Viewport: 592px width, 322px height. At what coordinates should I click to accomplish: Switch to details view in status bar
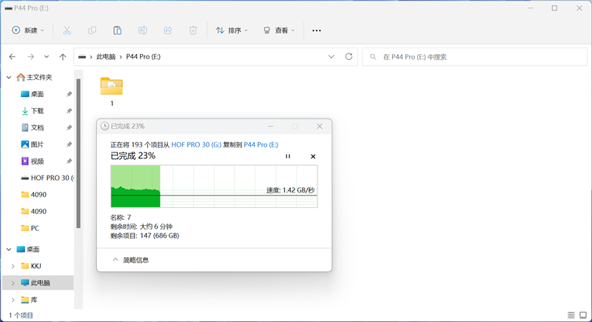pyautogui.click(x=571, y=315)
